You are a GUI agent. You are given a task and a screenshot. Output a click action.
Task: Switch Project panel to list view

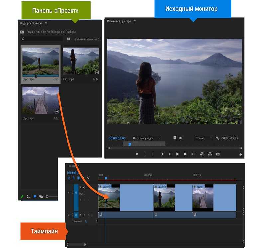pyautogui.click(x=28, y=197)
